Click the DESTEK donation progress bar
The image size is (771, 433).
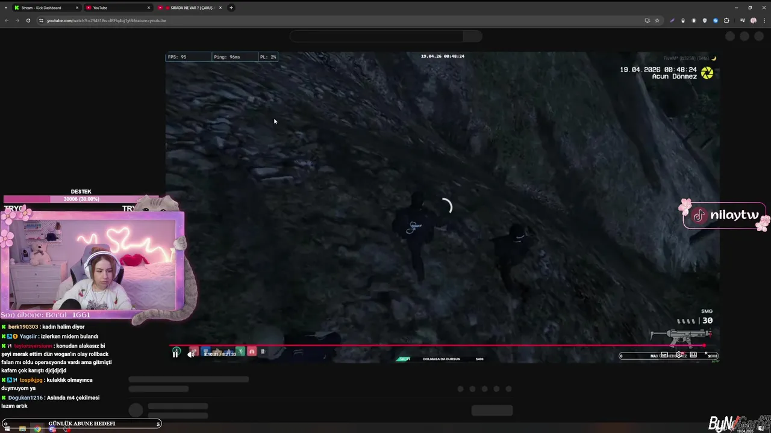pyautogui.click(x=81, y=199)
